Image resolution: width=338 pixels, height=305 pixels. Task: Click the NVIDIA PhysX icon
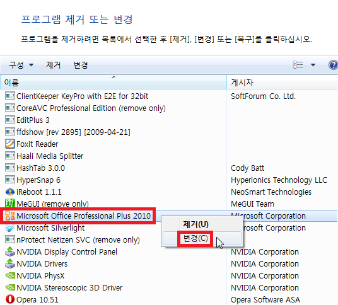10,275
